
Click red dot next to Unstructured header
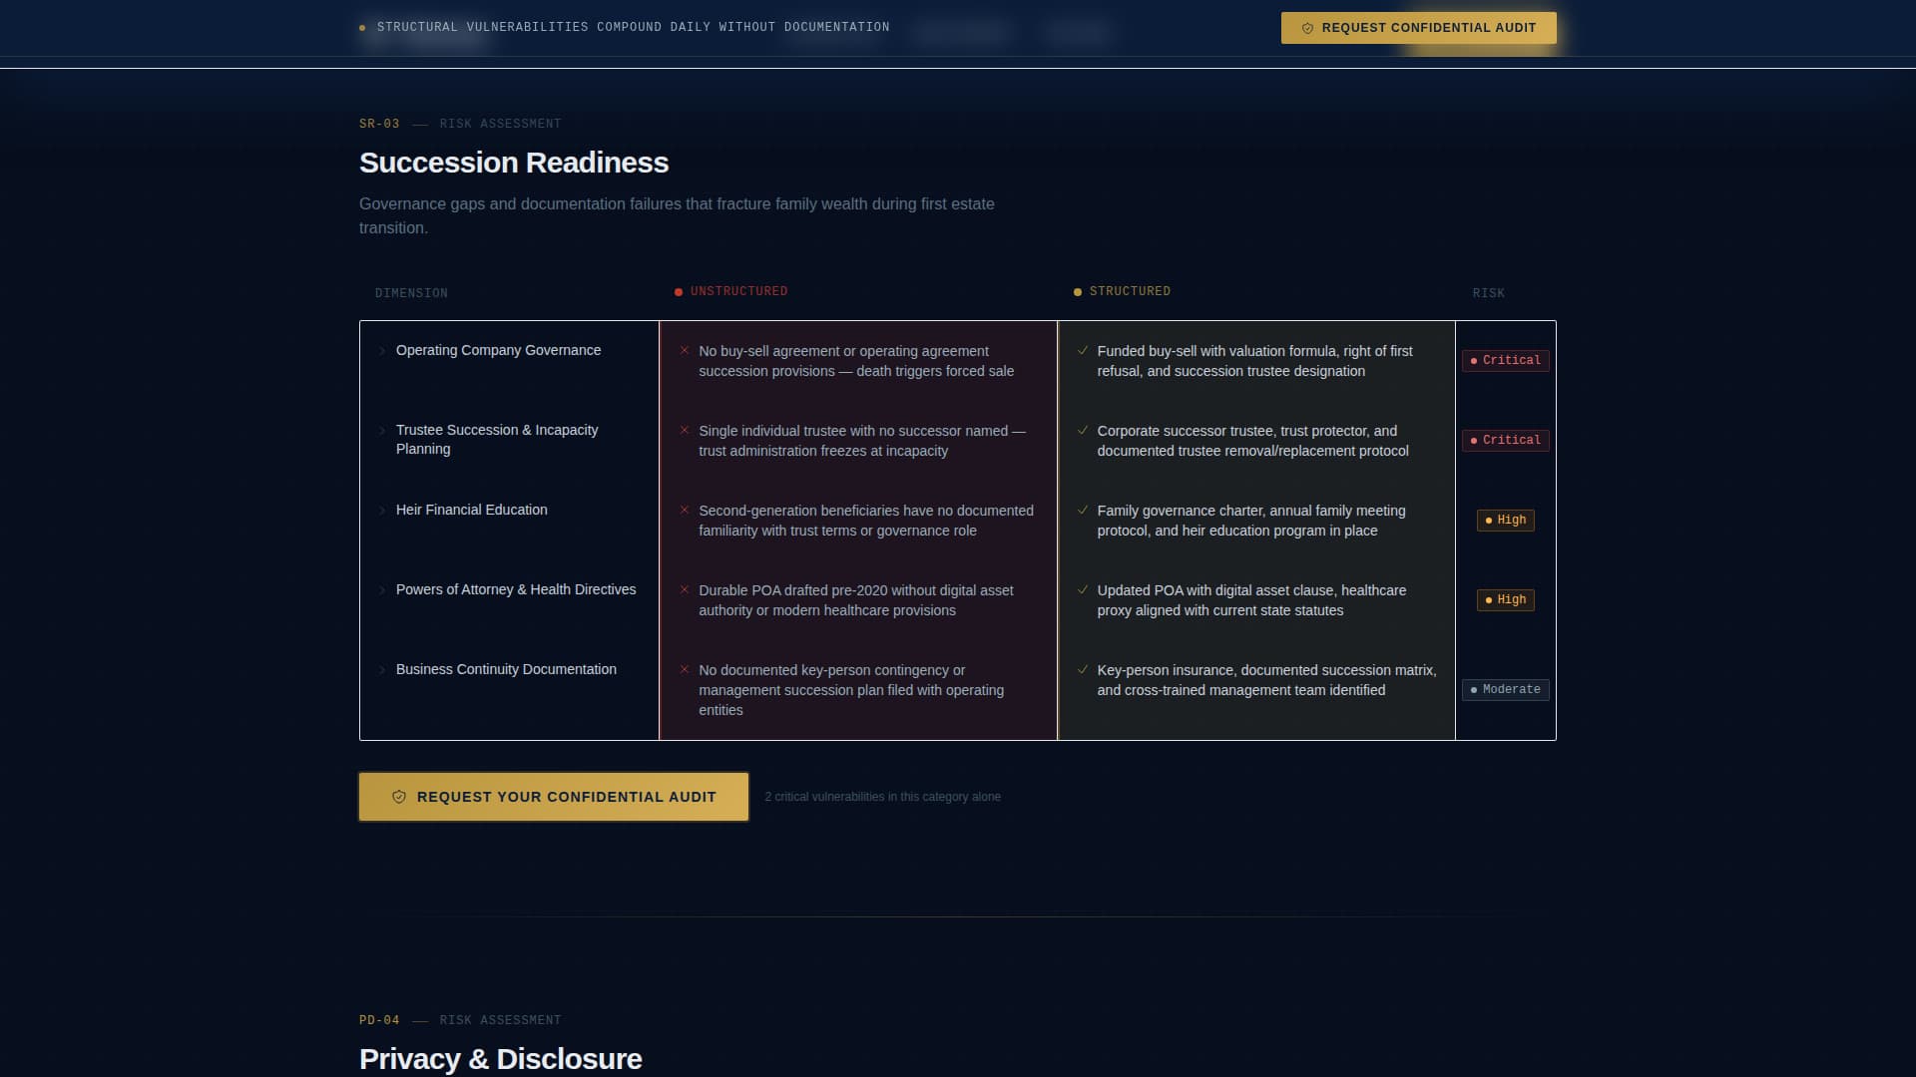[679, 292]
